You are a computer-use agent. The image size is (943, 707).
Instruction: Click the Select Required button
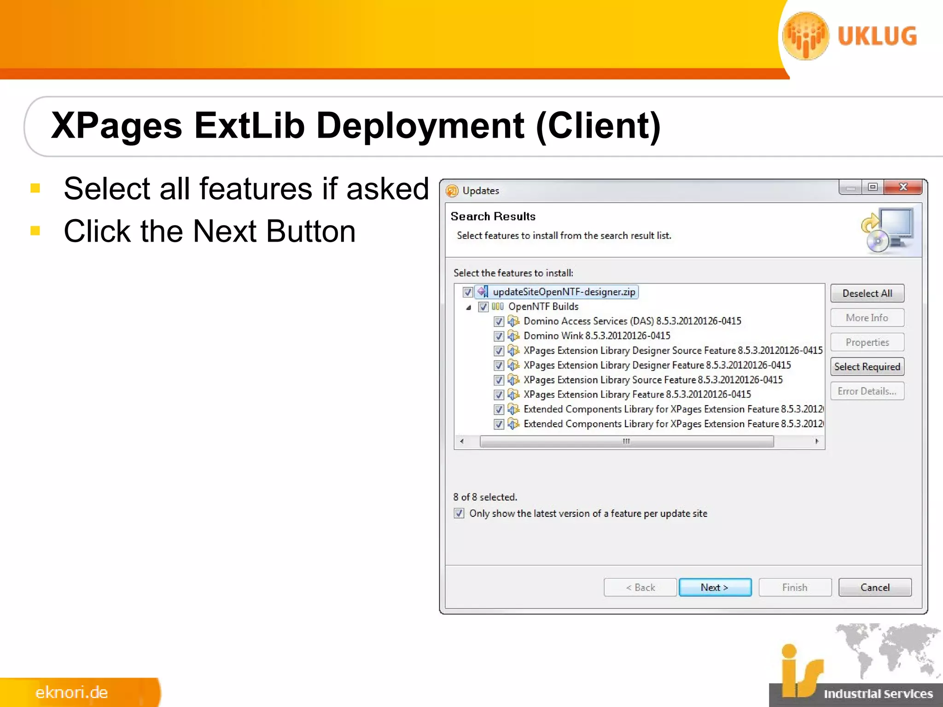click(x=867, y=367)
